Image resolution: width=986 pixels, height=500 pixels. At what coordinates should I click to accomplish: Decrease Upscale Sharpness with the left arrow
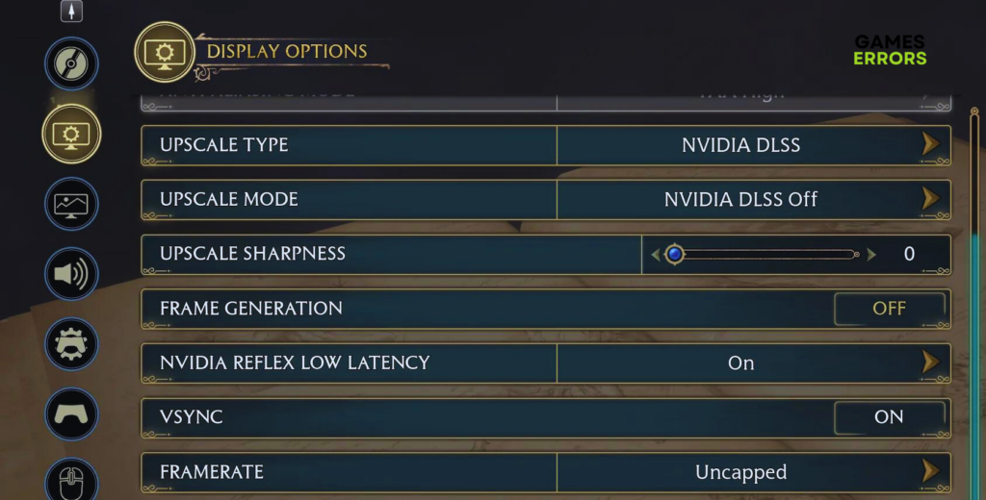click(656, 255)
